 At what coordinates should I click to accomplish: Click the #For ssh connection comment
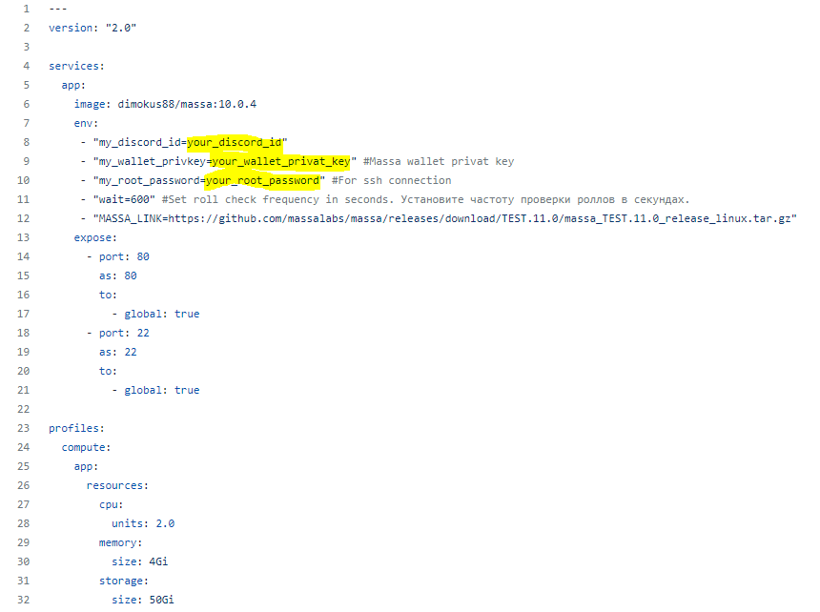click(x=391, y=180)
